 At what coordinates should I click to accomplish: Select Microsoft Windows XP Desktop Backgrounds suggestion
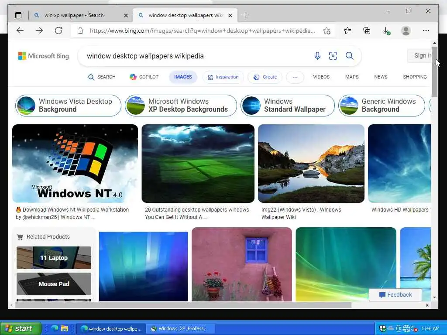point(181,106)
